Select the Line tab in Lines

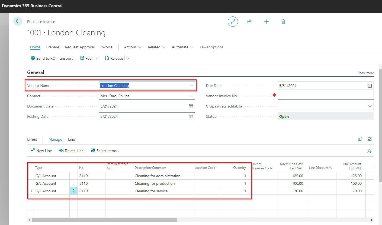pos(72,139)
